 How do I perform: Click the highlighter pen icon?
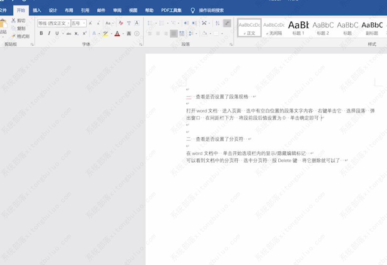point(105,33)
